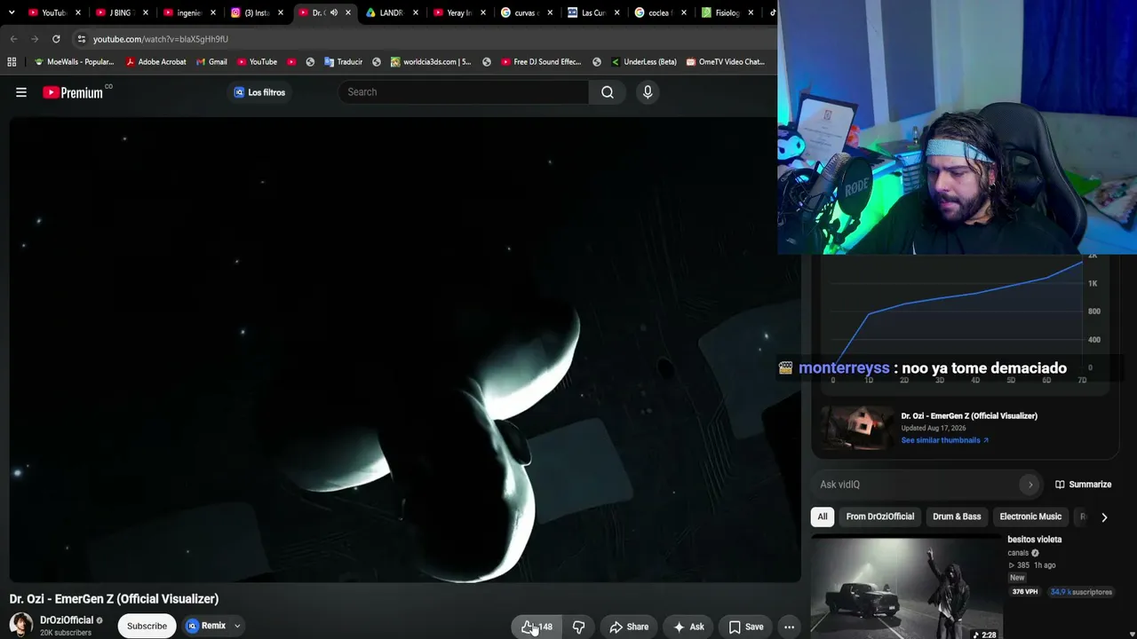The width and height of the screenshot is (1137, 639).
Task: Click the Summarize button
Action: click(x=1084, y=485)
